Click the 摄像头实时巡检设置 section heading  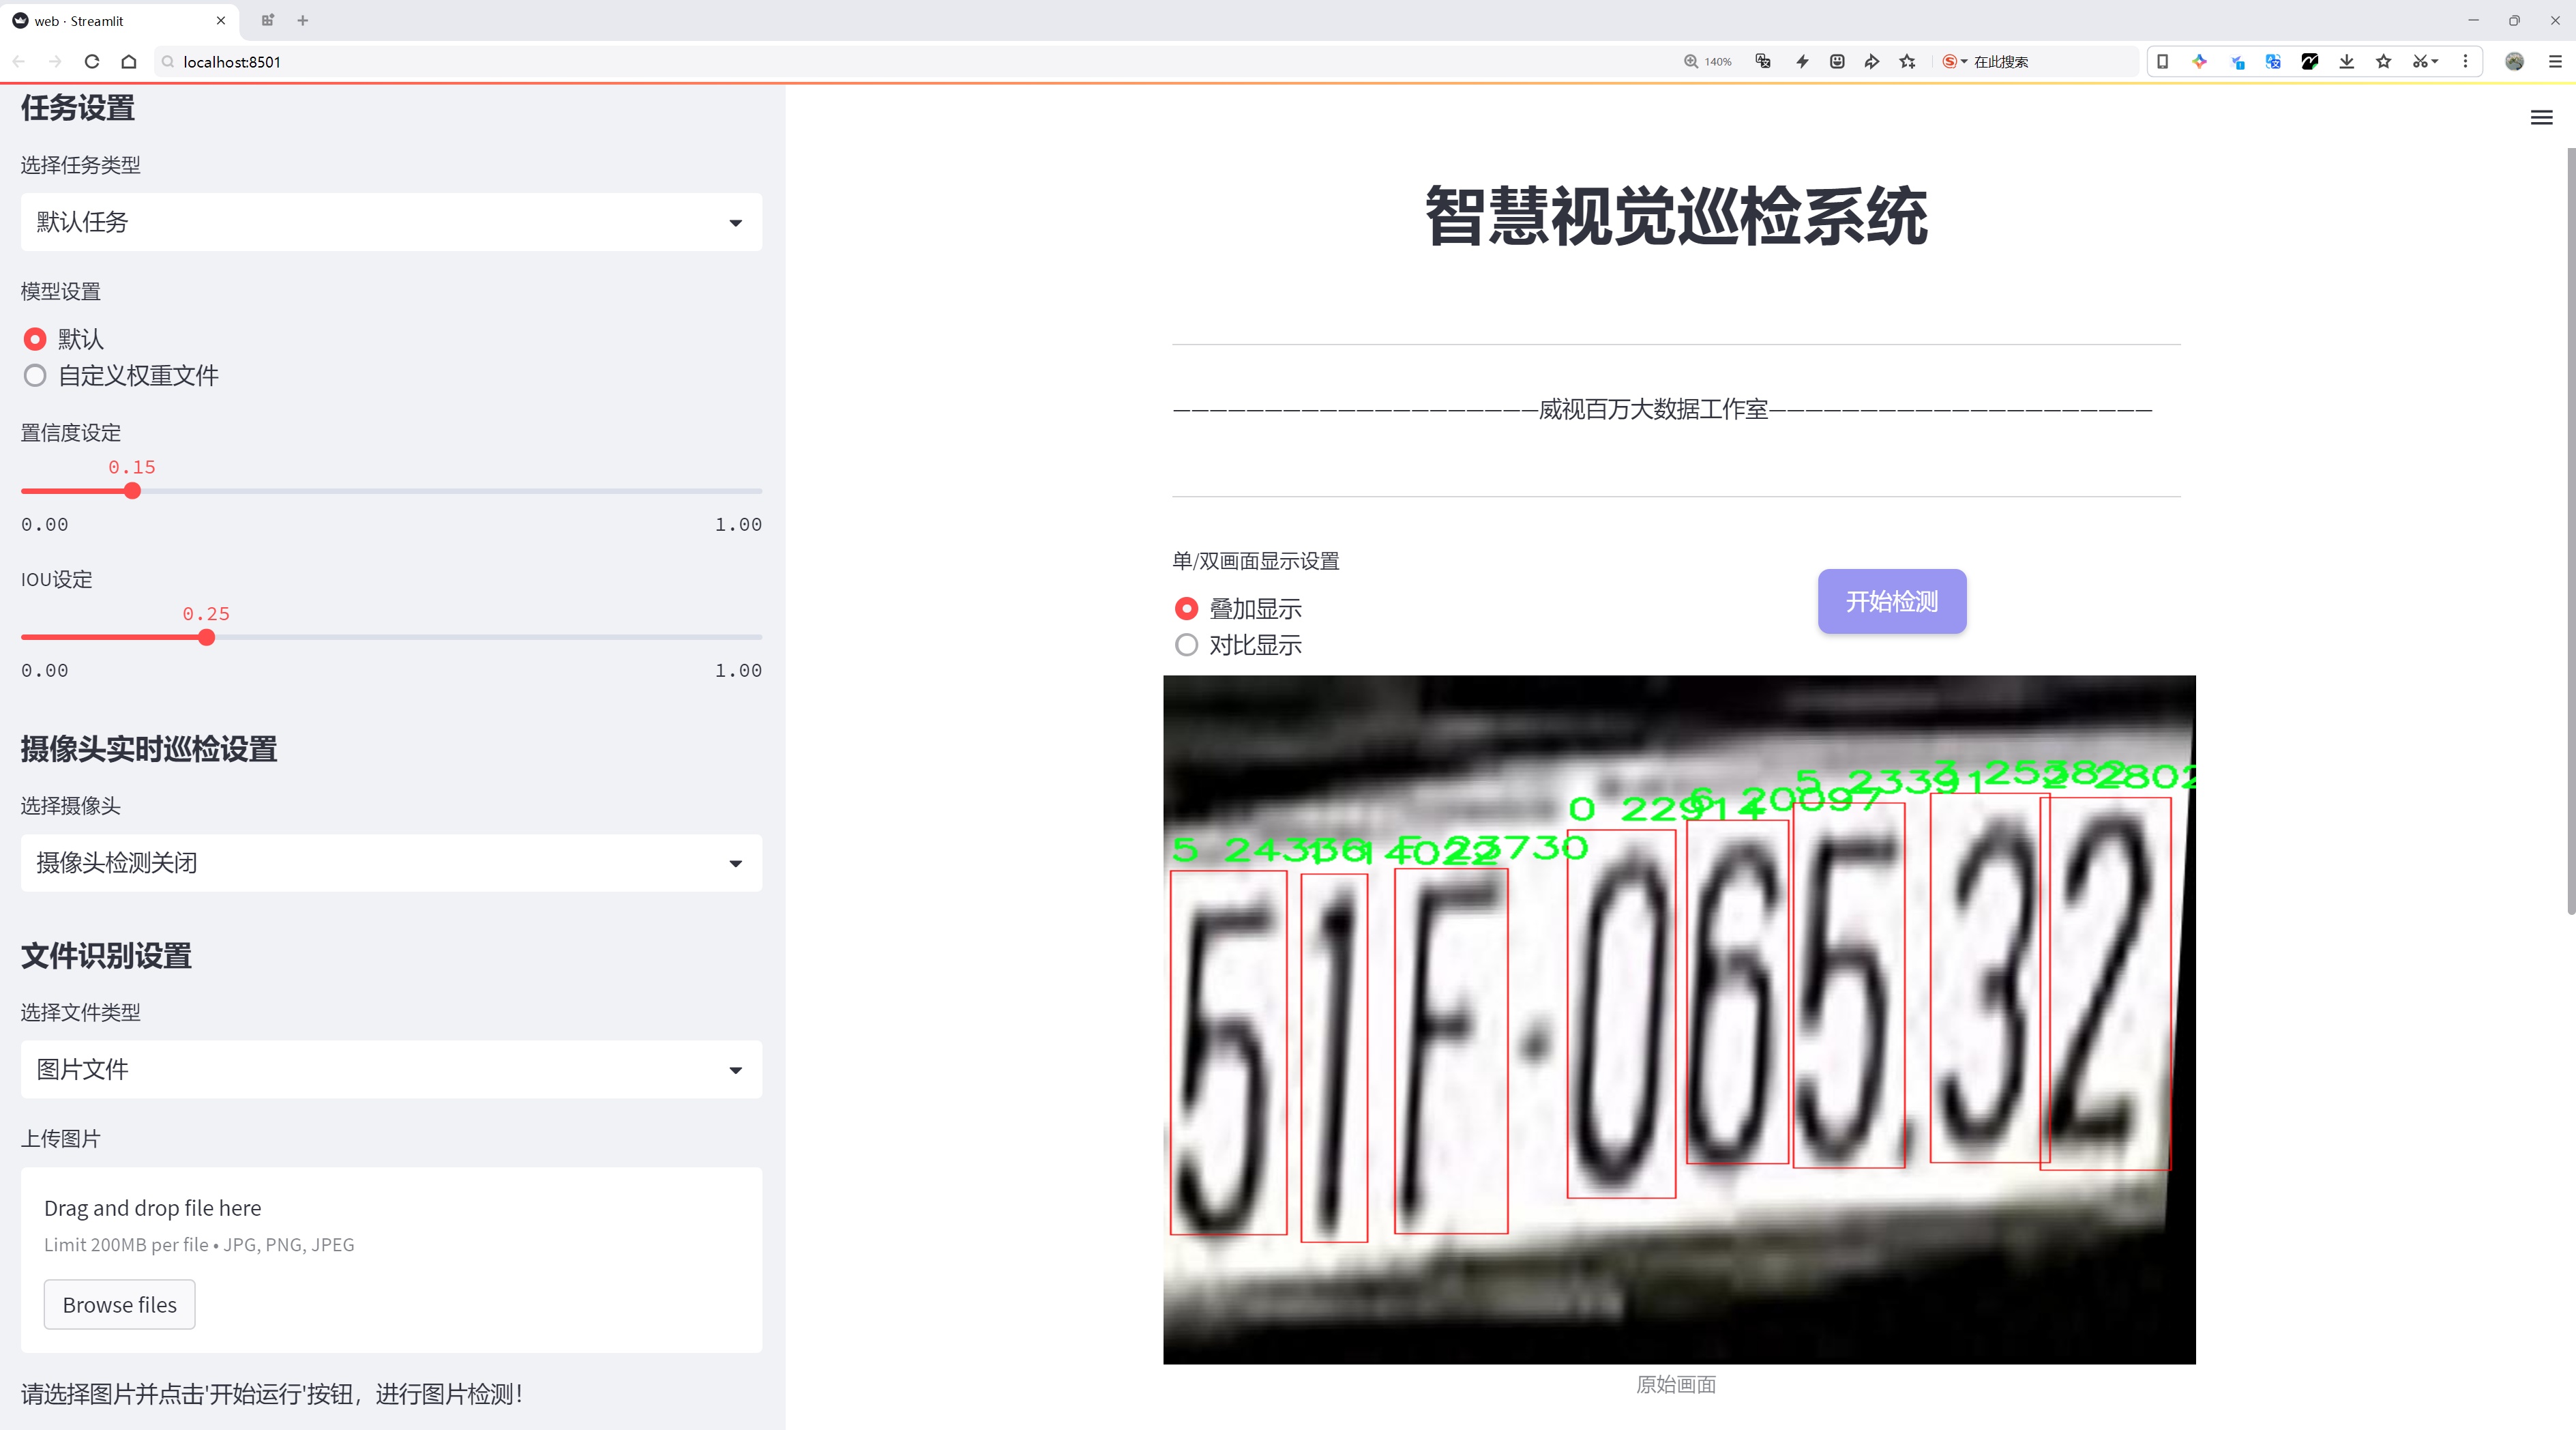click(149, 749)
